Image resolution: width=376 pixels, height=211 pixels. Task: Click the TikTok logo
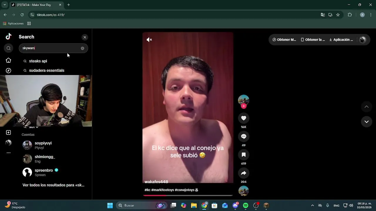(9, 37)
